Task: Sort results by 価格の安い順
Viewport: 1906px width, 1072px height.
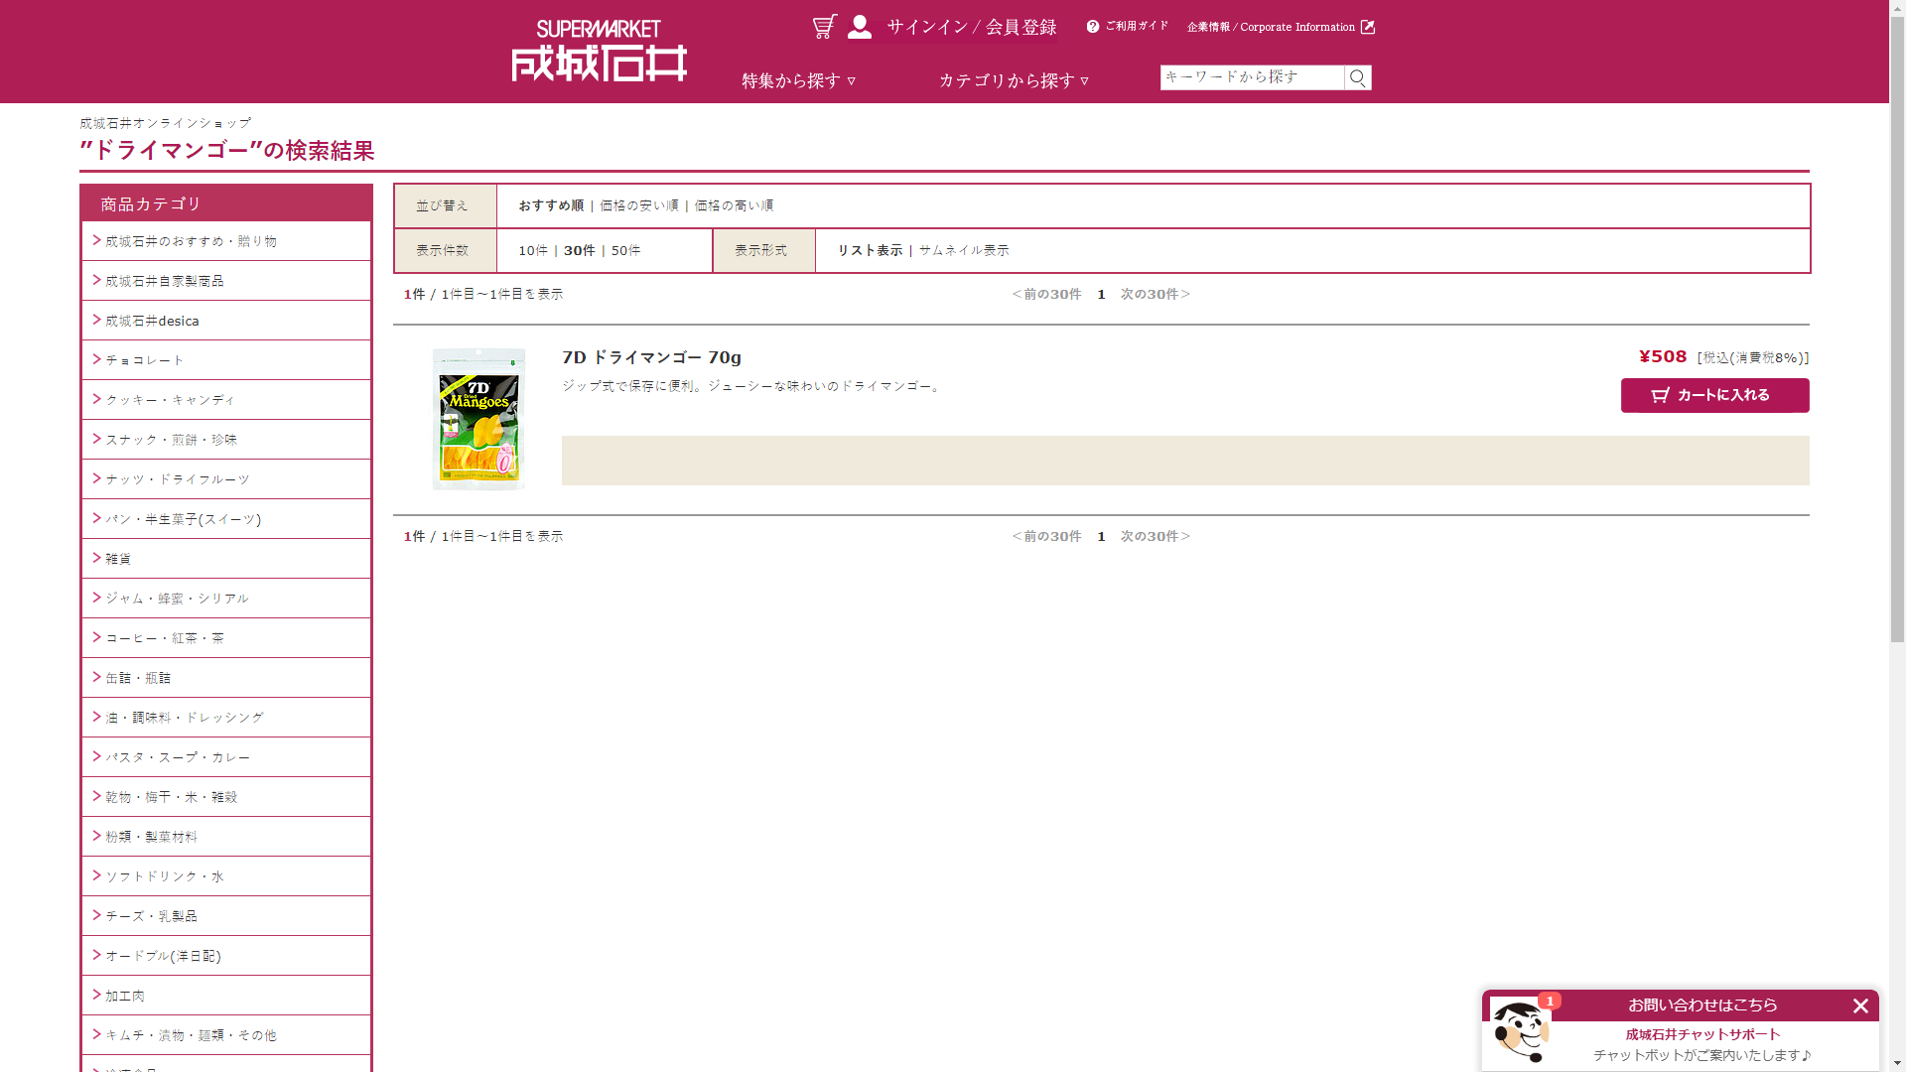Action: coord(638,205)
